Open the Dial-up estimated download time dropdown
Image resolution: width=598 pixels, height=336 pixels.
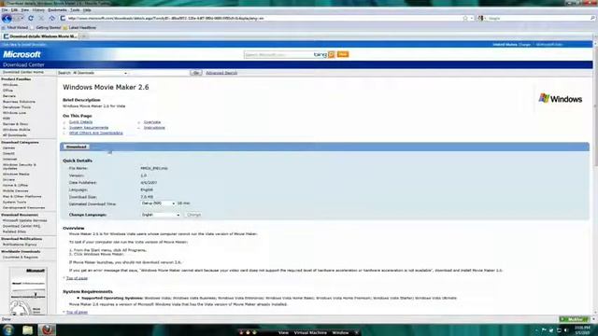coord(158,203)
